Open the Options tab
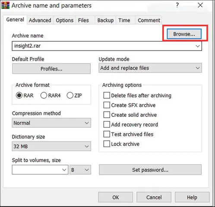 click(65, 20)
